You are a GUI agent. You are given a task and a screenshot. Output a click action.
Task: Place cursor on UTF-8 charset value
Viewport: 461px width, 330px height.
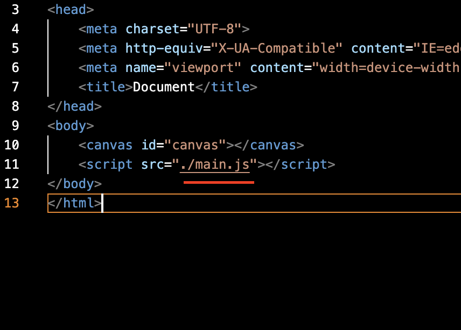[214, 29]
